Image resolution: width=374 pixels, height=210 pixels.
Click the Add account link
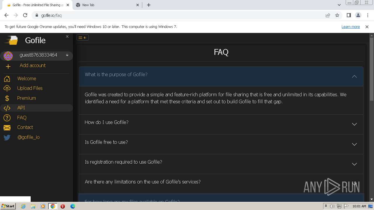(33, 65)
